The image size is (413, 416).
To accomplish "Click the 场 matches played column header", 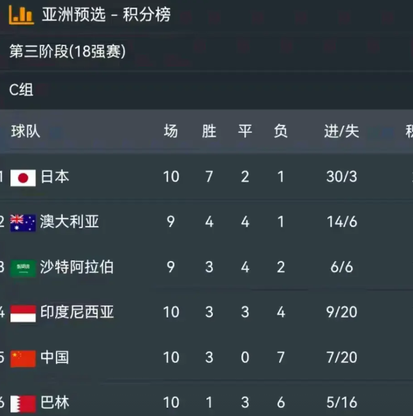I will pos(170,131).
